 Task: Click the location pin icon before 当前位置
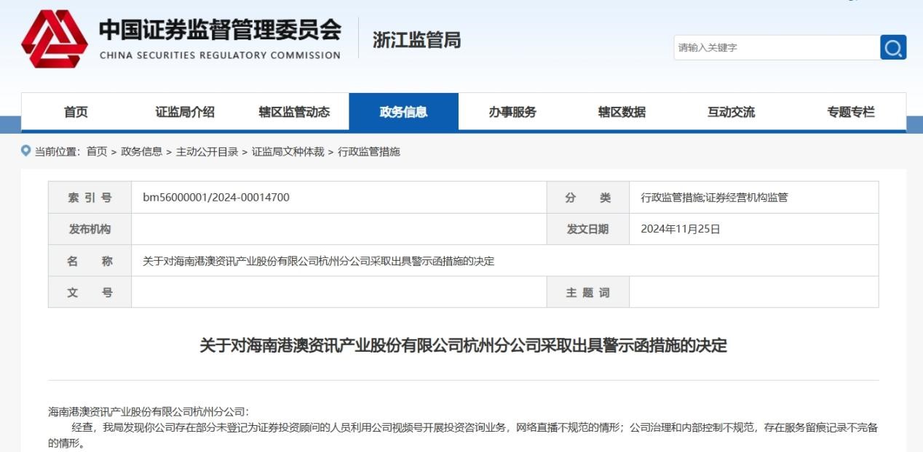[27, 151]
